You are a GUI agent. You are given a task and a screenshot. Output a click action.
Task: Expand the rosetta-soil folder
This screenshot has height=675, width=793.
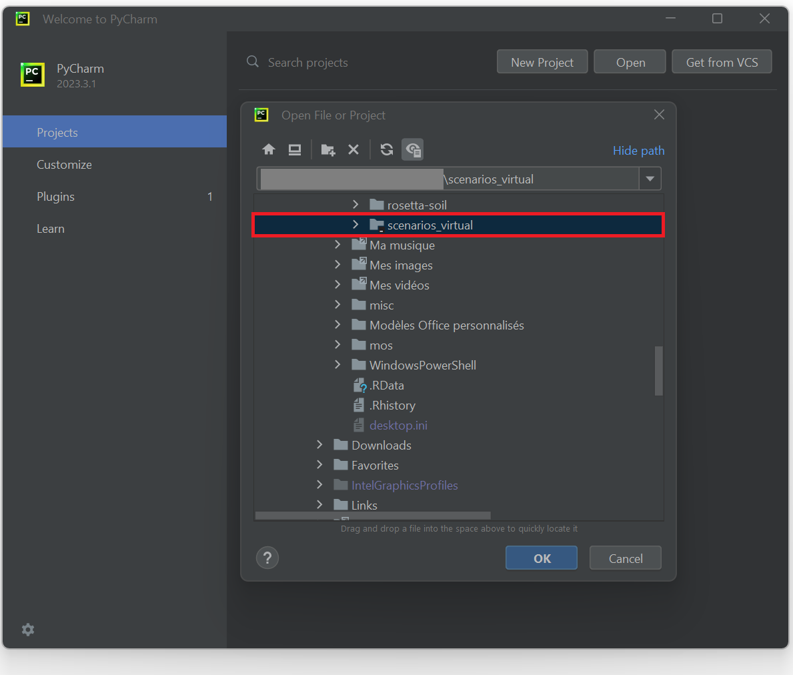[x=355, y=204]
